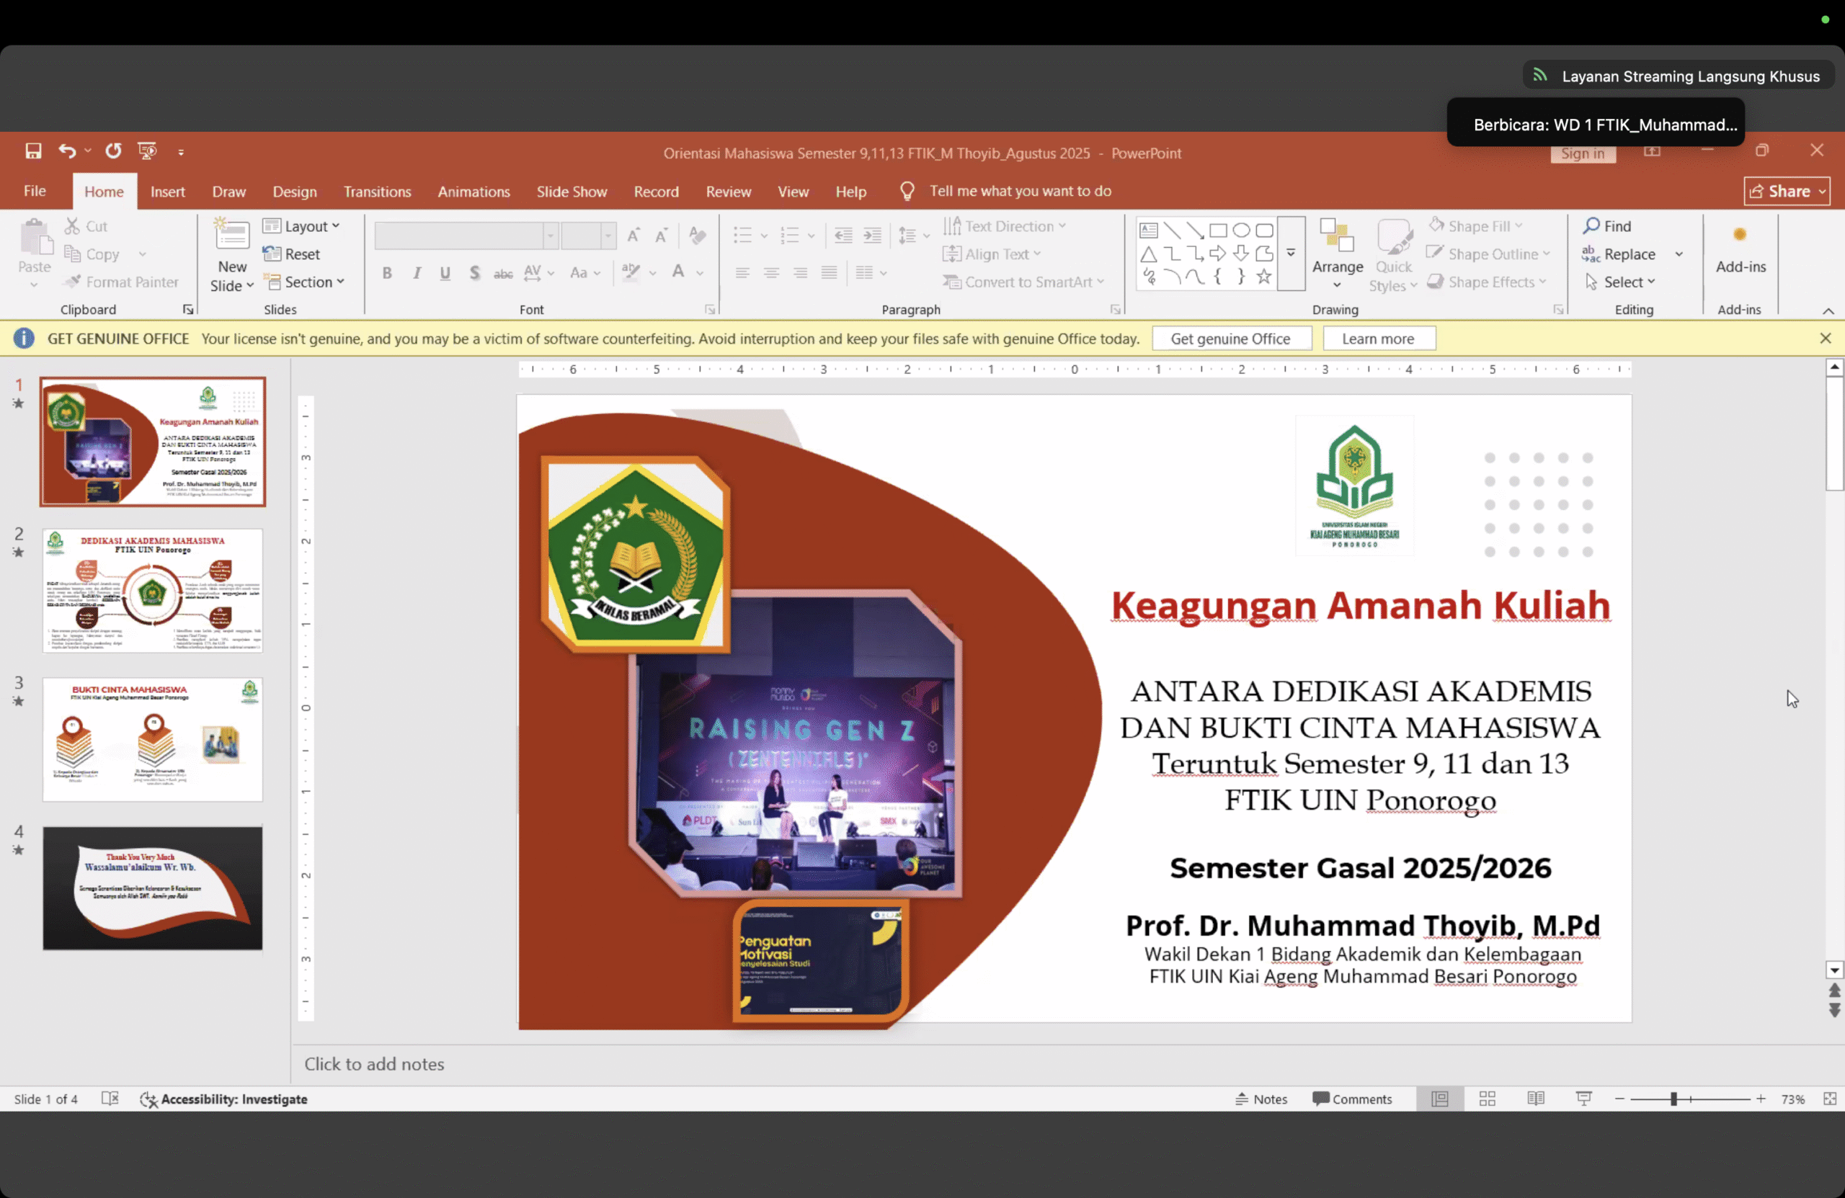1845x1198 pixels.
Task: Open the Shape Fill dropdown
Action: coord(1476,226)
